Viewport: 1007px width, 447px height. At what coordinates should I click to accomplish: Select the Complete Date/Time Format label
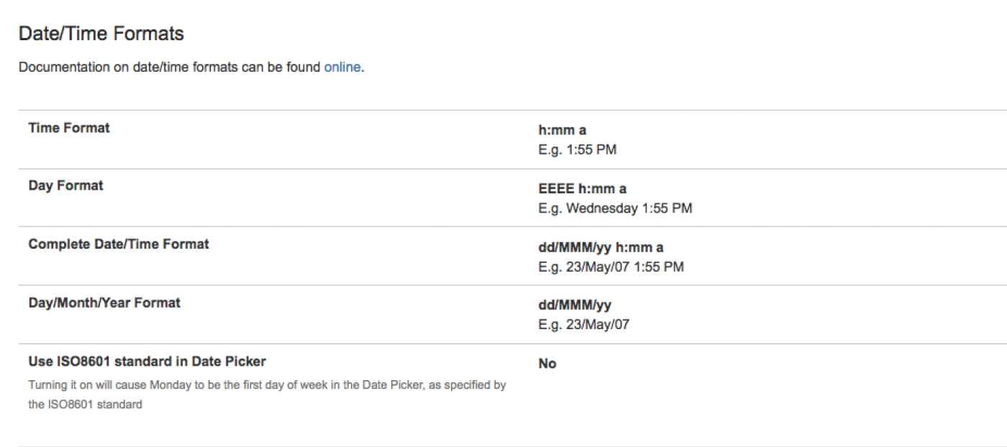point(119,244)
